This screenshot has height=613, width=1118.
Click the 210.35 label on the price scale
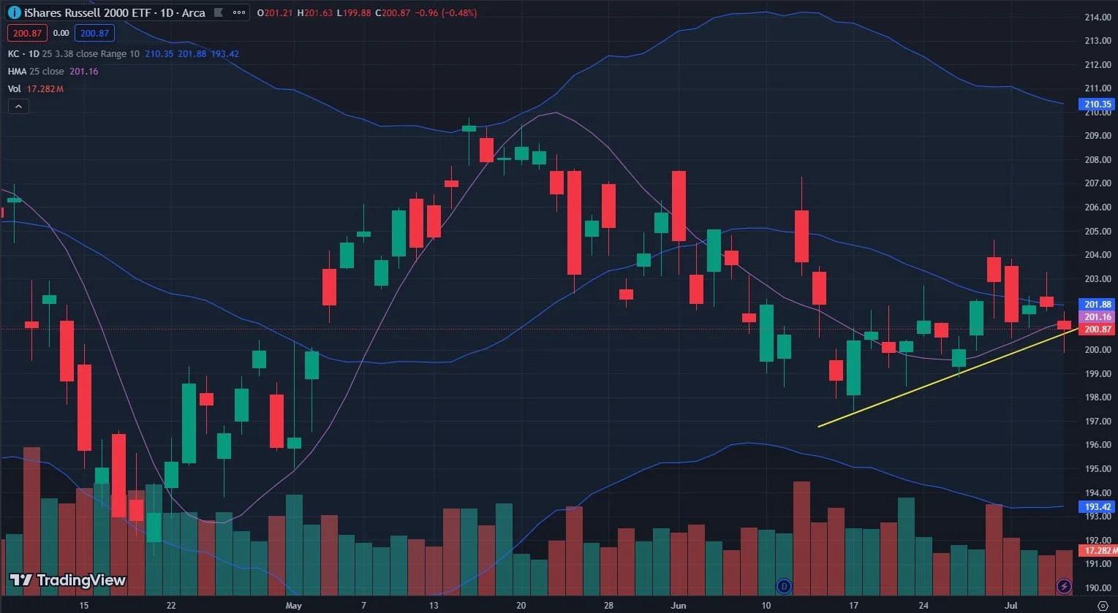click(1098, 104)
